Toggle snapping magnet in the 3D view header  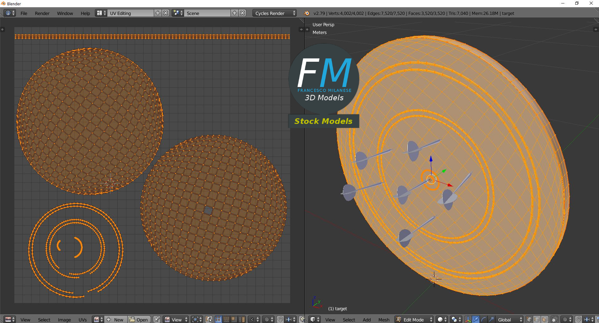[x=578, y=320]
